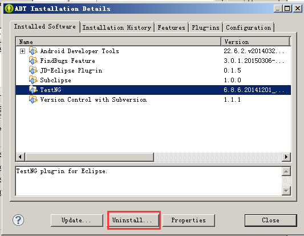Select the FindBugs Feature row
Image resolution: width=304 pixels, height=236 pixels.
click(x=153, y=61)
